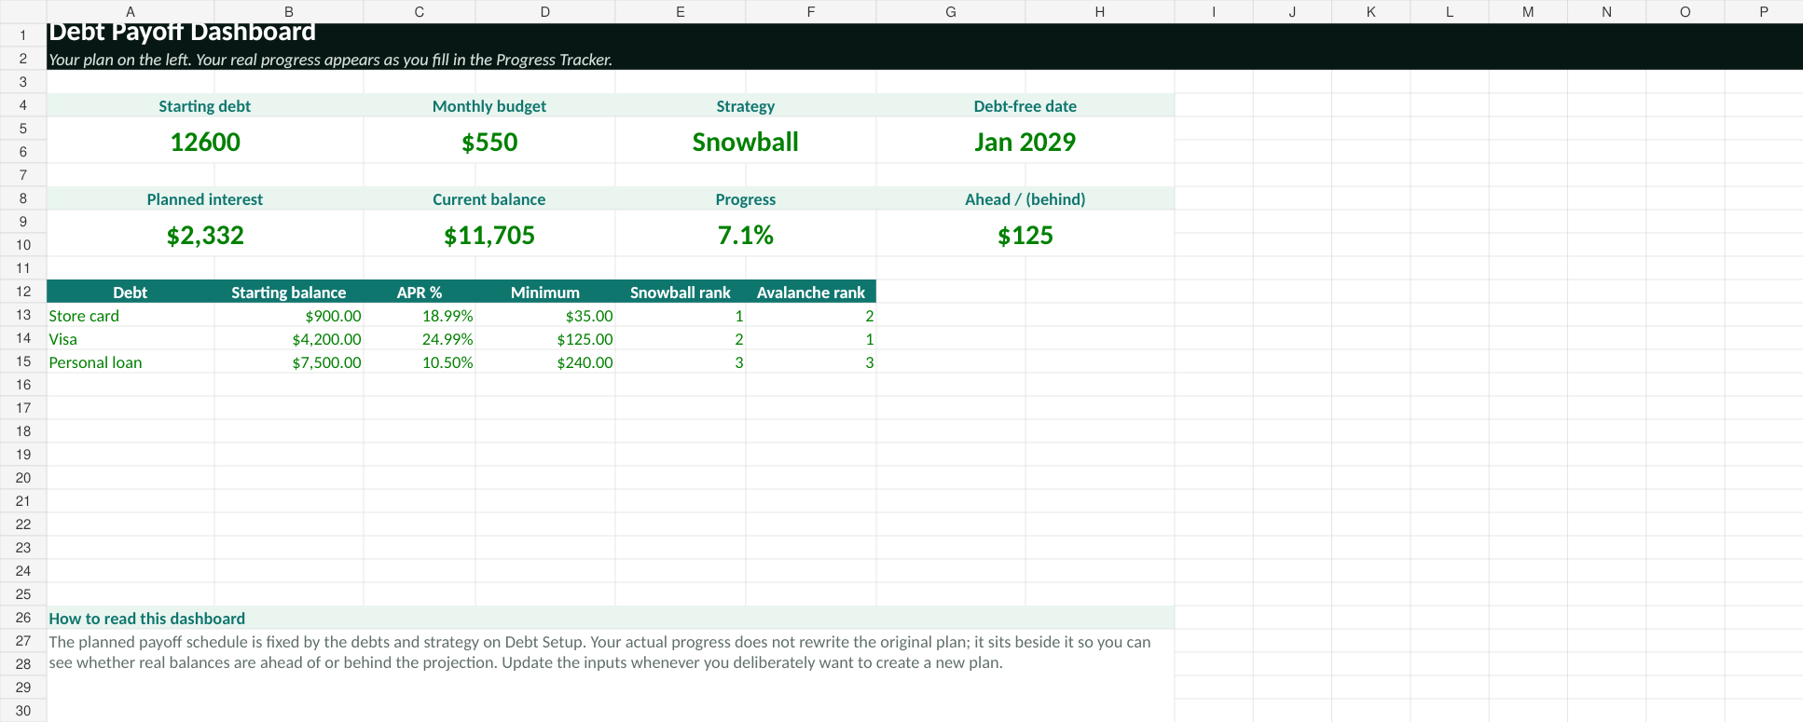This screenshot has height=722, width=1803.
Task: Click the Personal loan debt cell
Action: 131,362
